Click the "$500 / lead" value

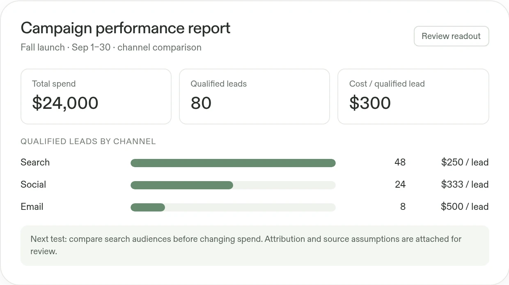coord(465,207)
